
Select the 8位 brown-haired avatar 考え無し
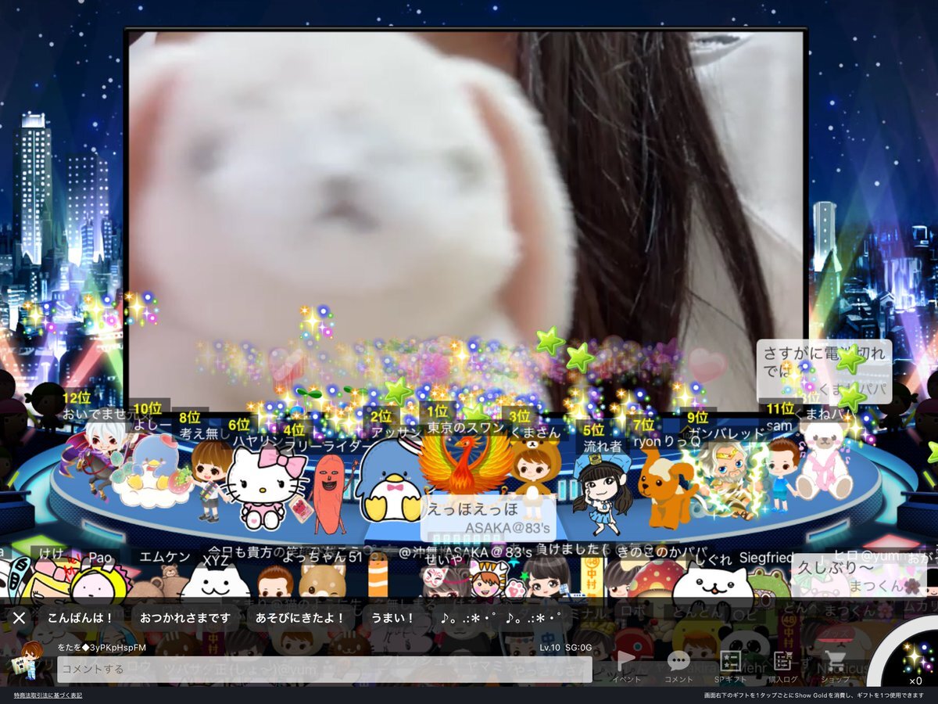[209, 479]
